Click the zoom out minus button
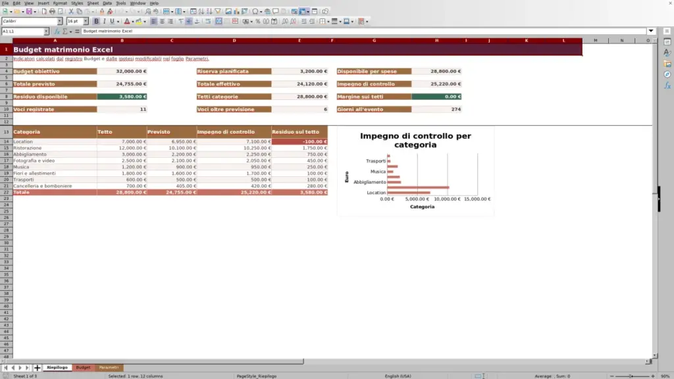 [611, 376]
